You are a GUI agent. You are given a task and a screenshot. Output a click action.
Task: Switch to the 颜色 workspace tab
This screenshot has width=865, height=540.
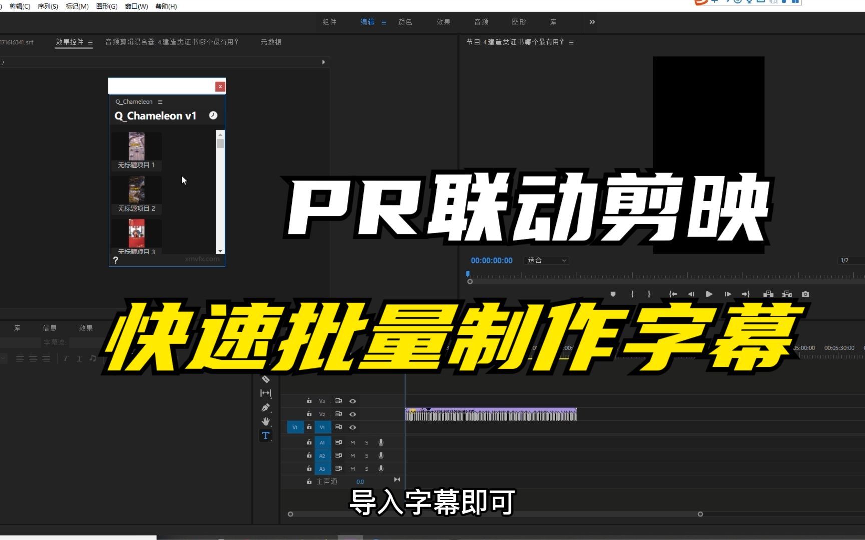point(405,22)
